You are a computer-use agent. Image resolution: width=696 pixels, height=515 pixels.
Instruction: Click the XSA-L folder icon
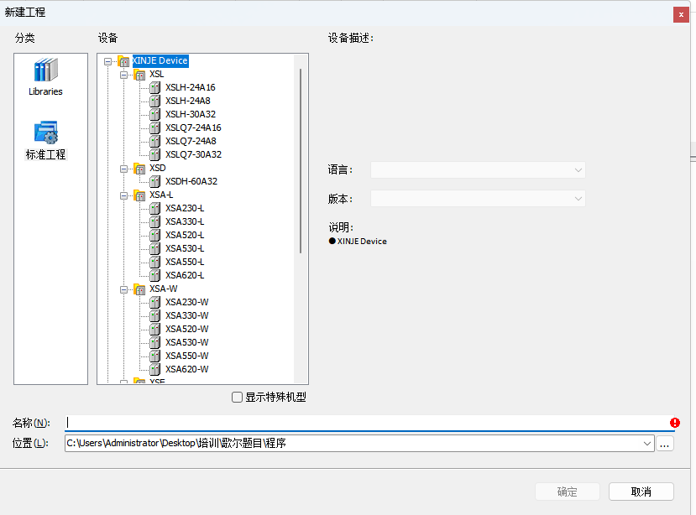pos(140,195)
